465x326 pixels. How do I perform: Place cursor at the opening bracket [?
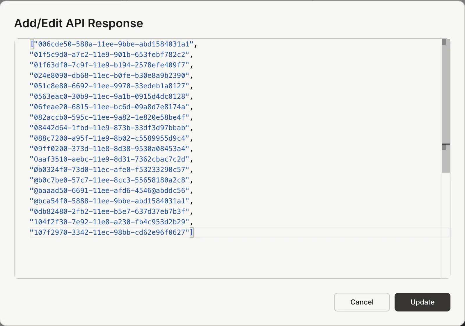pos(32,44)
